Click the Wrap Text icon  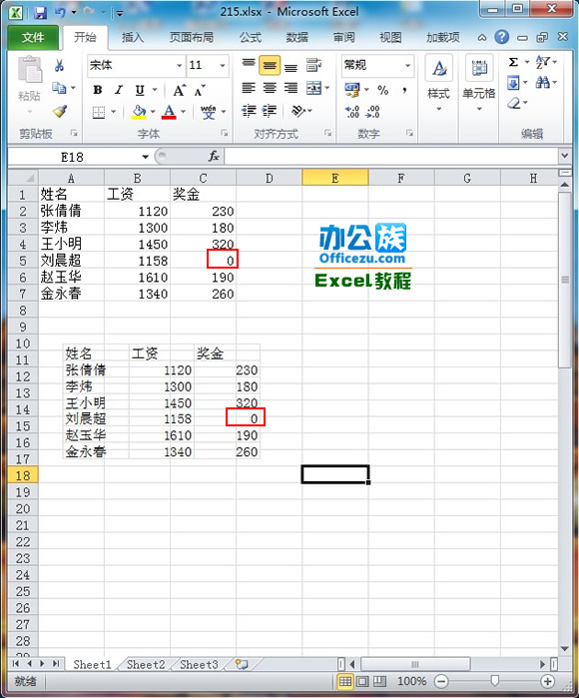point(313,66)
